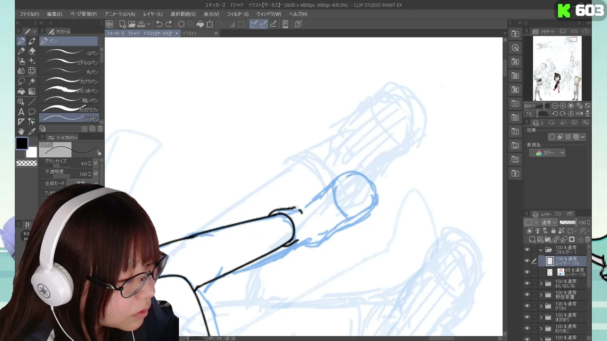Click the New document icon in the command bar
Image resolution: width=607 pixels, height=341 pixels.
tap(122, 24)
